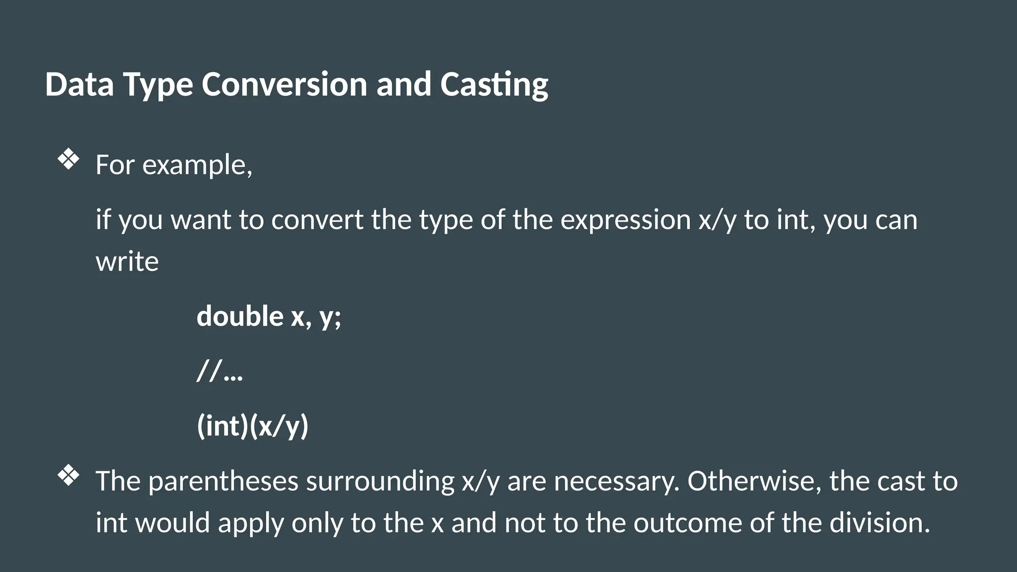This screenshot has width=1017, height=572.
Task: Click the word 'expression' in the paragraph
Action: (625, 220)
